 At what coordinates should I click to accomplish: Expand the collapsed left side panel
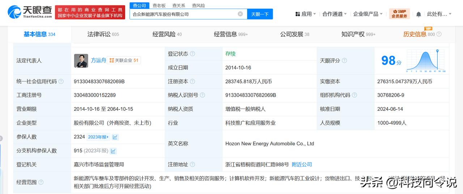click(x=1, y=138)
